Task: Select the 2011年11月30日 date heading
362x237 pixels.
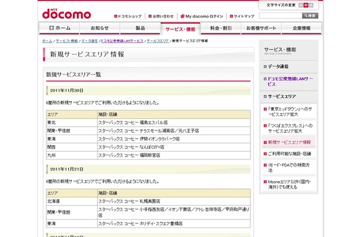Action: pos(66,91)
